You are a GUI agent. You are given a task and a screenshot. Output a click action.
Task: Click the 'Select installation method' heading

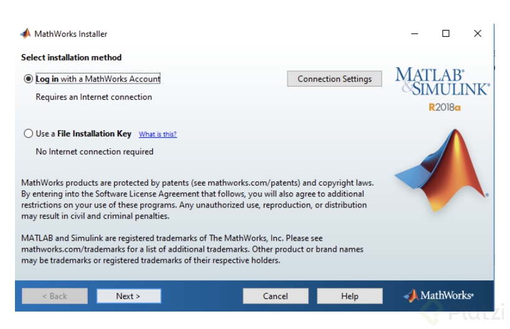tap(71, 57)
